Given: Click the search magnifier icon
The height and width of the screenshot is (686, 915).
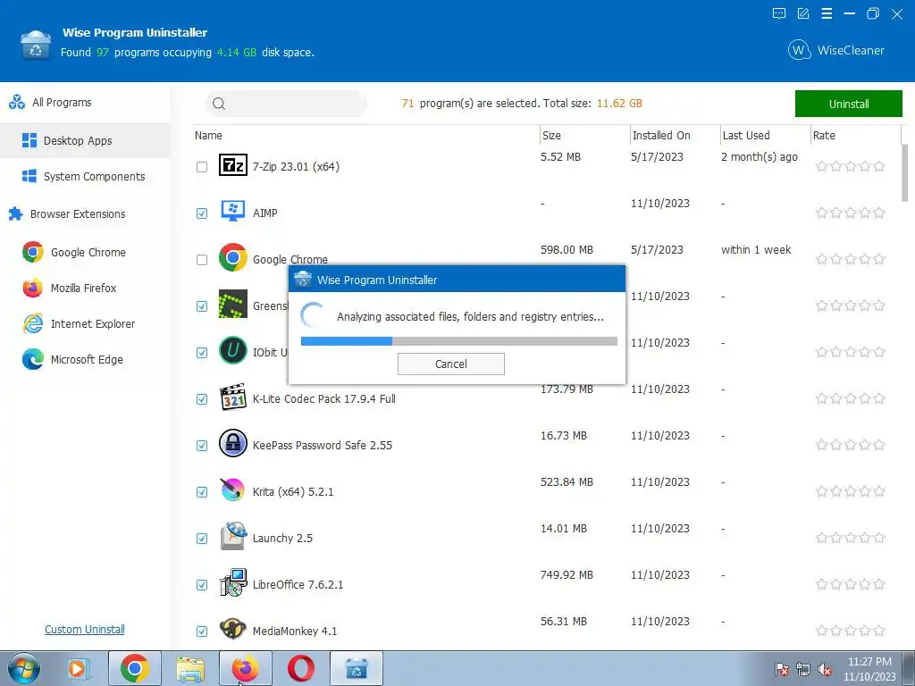Looking at the screenshot, I should (x=219, y=104).
